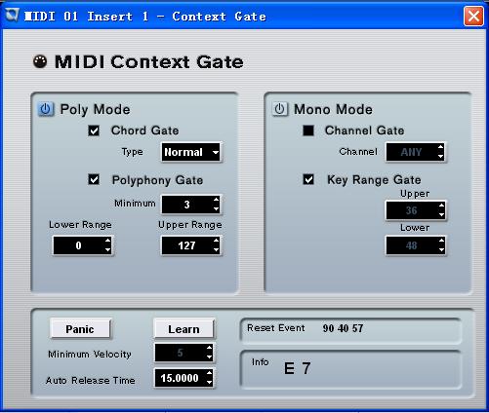This screenshot has width=489, height=413.
Task: Decrease Key Range Upper value arrow
Action: (441, 214)
